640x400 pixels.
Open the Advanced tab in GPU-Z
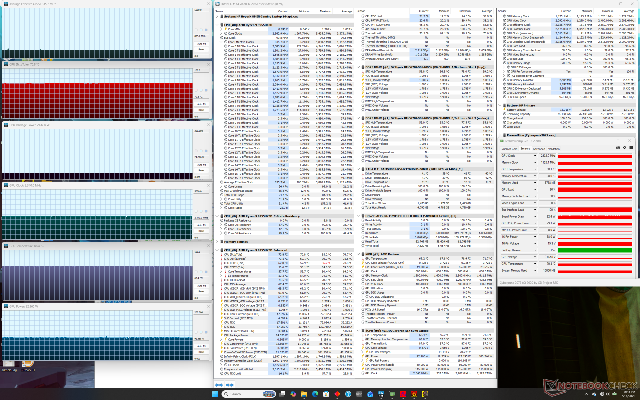click(539, 149)
